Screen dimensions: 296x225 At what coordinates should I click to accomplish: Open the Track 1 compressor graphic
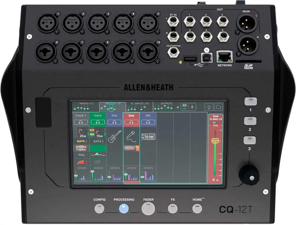[81, 162]
